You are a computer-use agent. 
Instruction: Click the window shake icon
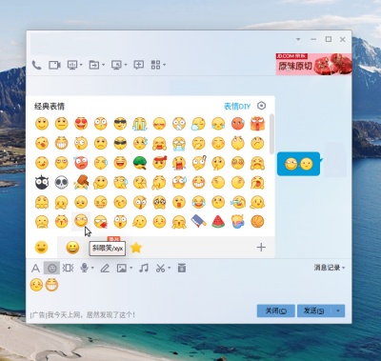68,269
